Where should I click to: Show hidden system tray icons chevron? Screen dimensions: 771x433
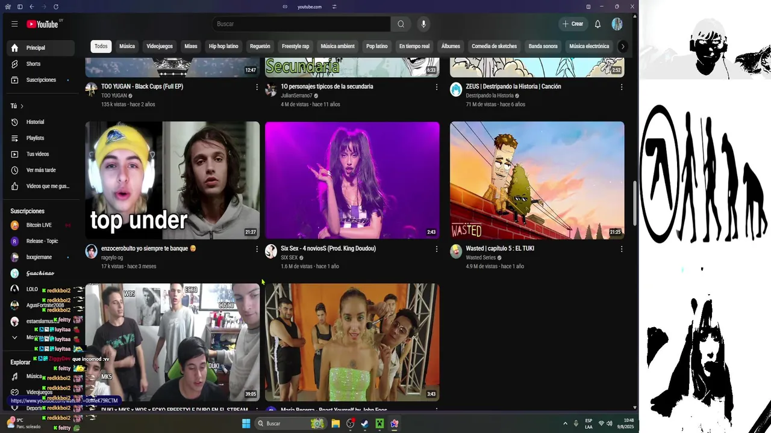tap(565, 423)
